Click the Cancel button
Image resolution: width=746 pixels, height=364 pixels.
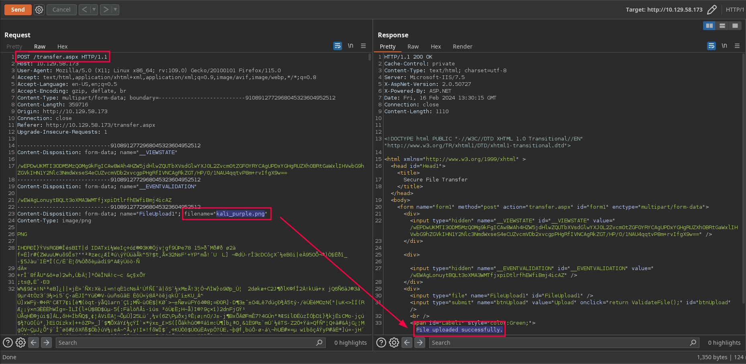[x=61, y=10]
